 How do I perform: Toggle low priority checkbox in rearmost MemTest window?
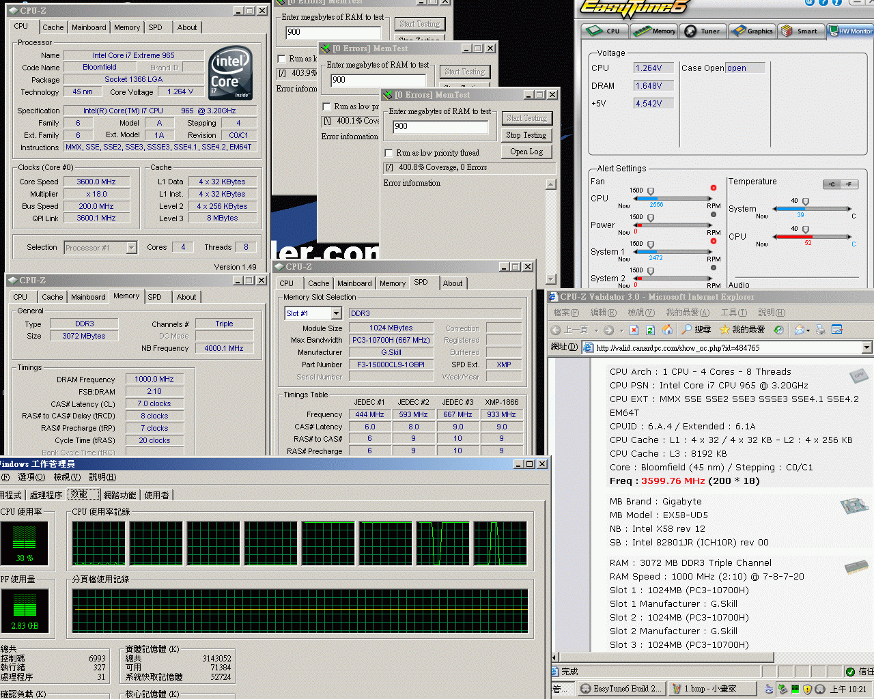281,59
